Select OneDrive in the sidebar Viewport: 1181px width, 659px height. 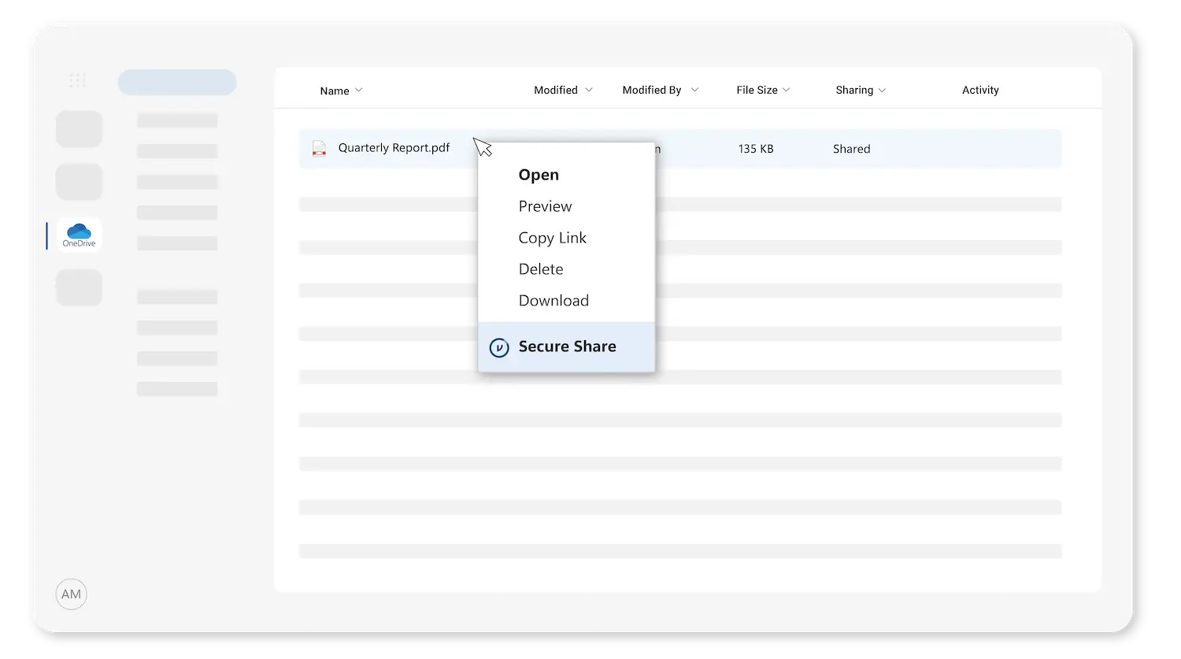(x=78, y=235)
